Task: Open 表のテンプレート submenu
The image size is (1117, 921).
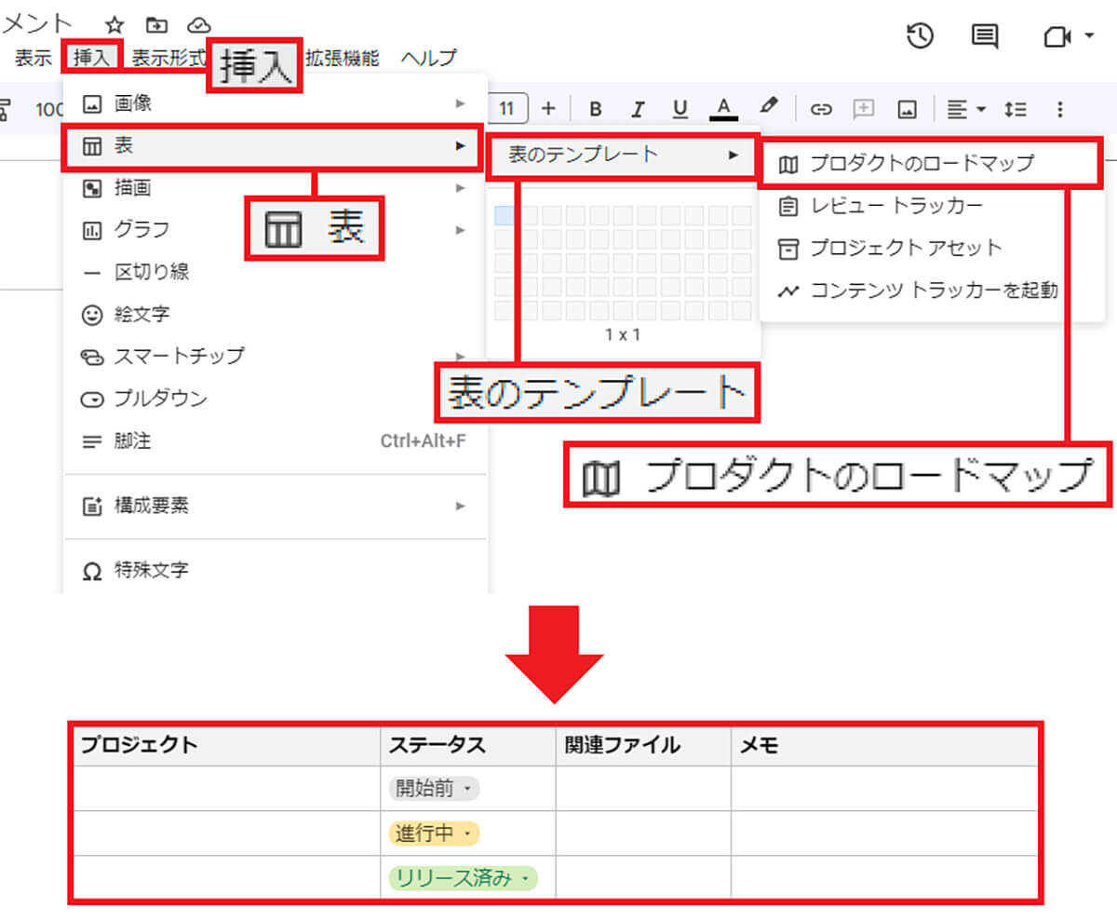Action: pos(622,155)
